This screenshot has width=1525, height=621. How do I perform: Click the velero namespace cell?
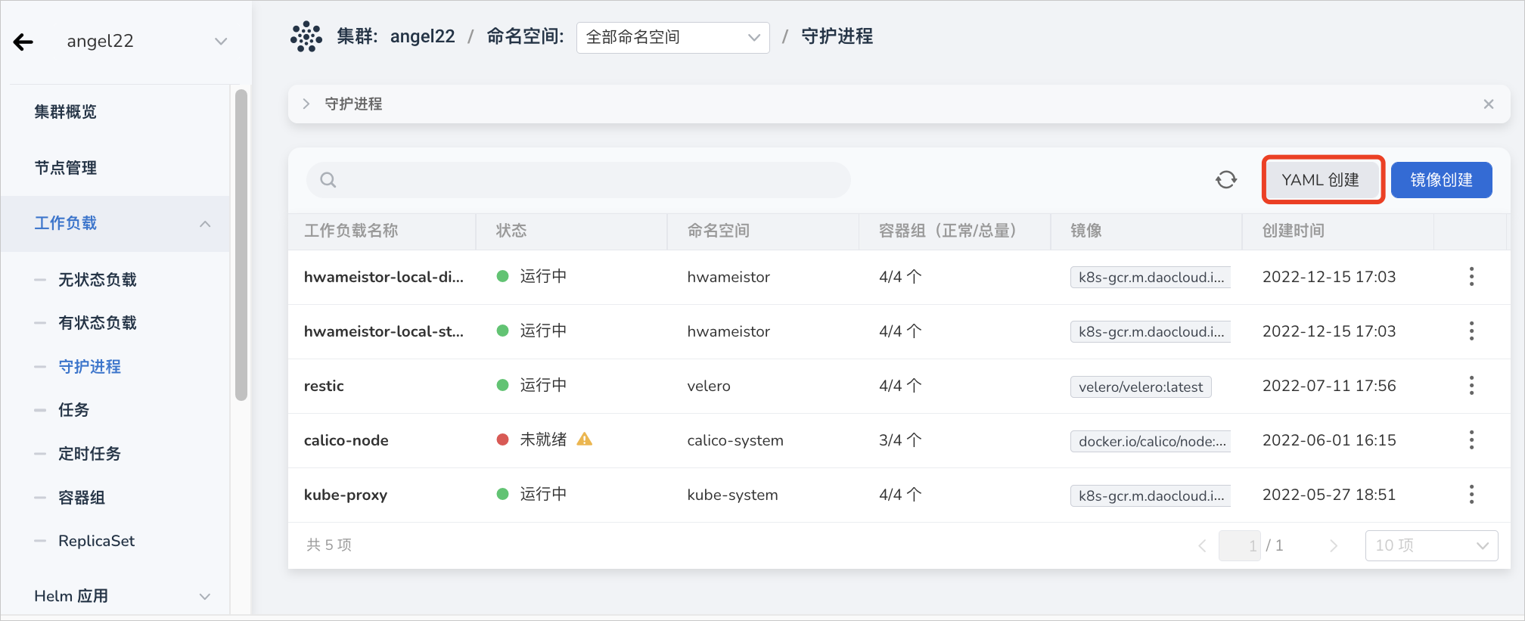709,386
